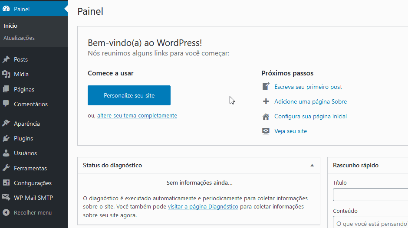This screenshot has width=408, height=228.
Task: Click the Páginas pages icon
Action: 6,89
